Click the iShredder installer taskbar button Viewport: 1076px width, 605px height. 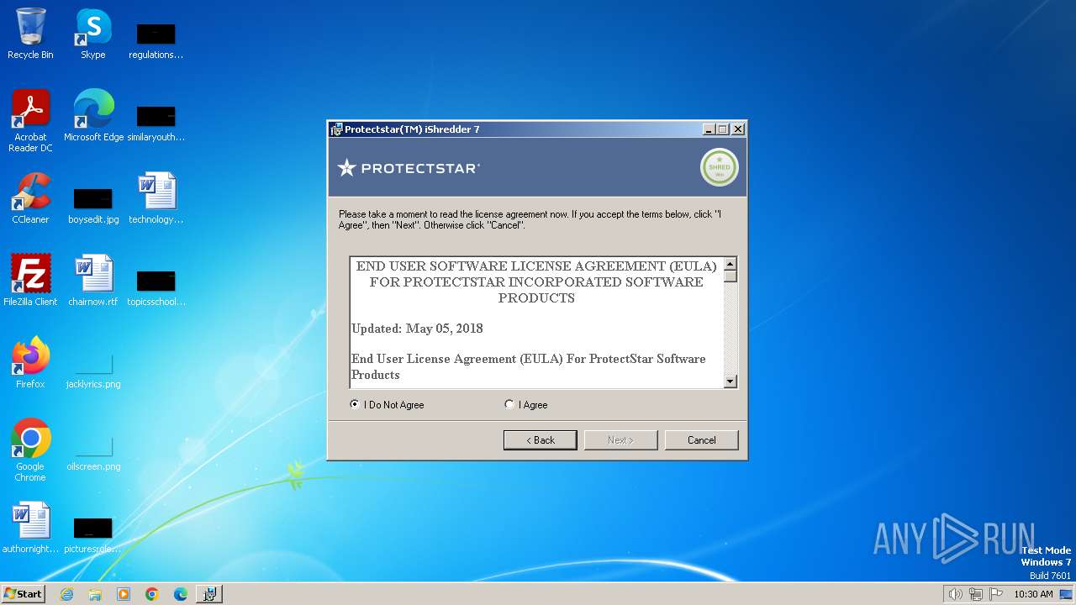(209, 594)
